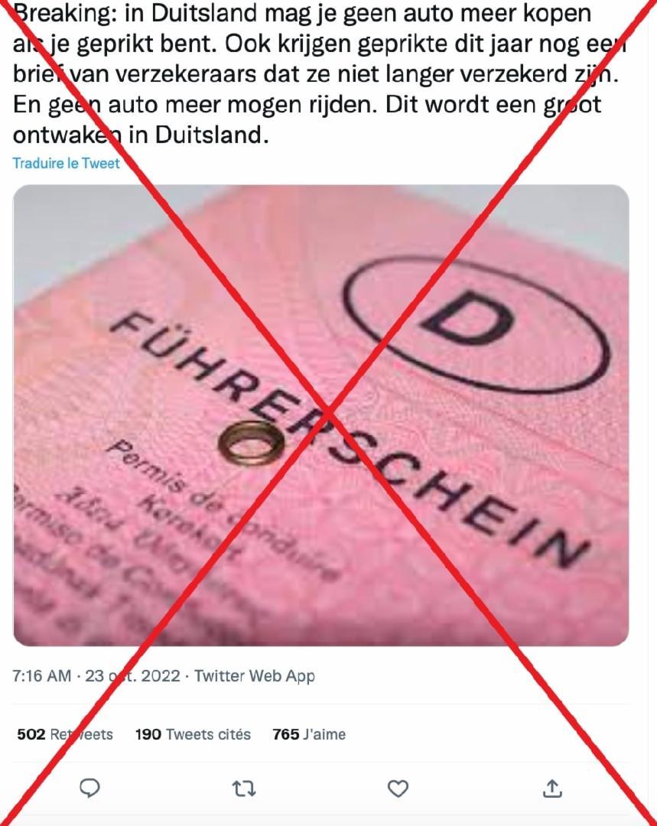Click the Permis de conduire text in photo

tap(221, 511)
